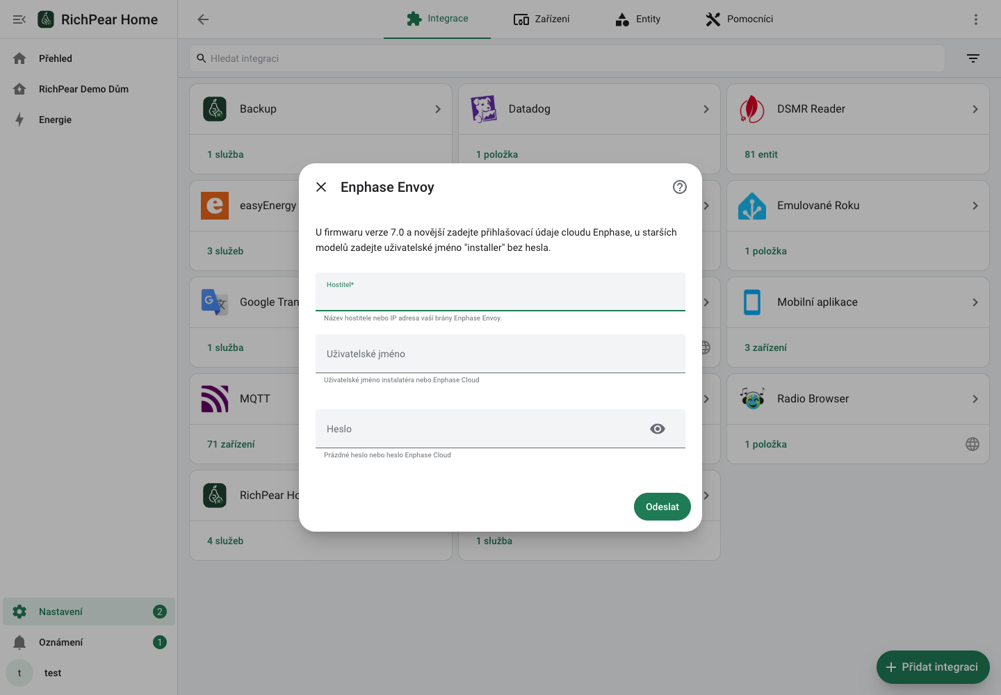This screenshot has width=1001, height=695.
Task: Open the integrations filter icon
Action: pos(973,58)
